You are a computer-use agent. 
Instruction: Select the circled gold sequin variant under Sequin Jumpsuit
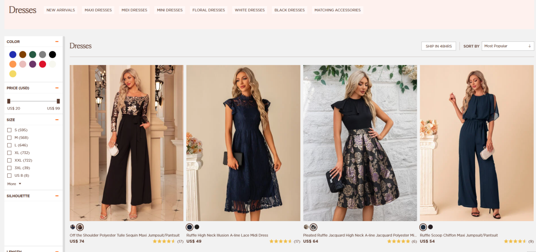click(x=80, y=227)
